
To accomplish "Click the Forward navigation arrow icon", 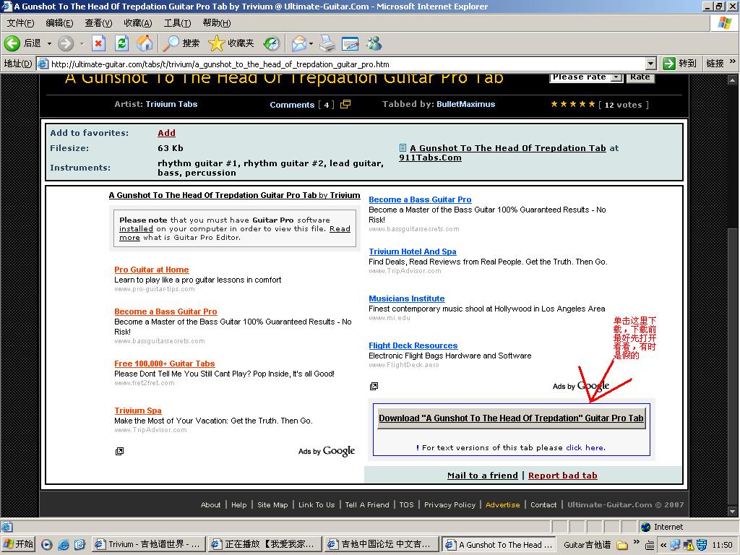I will click(66, 43).
